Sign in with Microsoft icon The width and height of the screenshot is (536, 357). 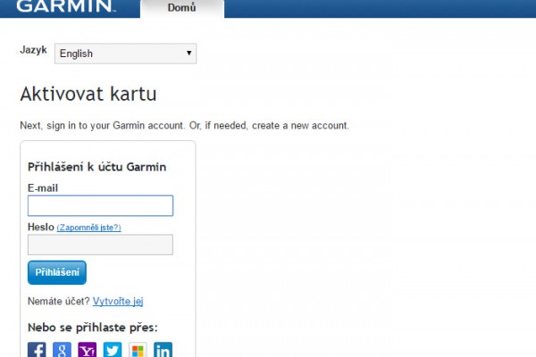138,350
